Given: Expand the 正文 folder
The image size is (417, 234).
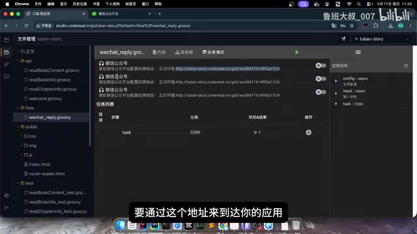Looking at the screenshot, I should (x=18, y=51).
